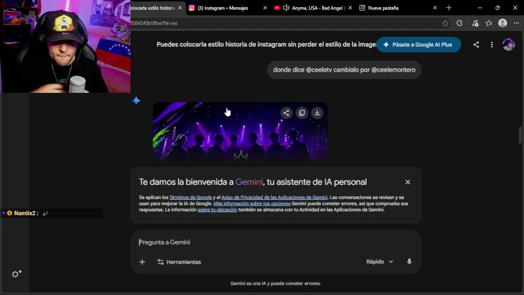Open the Google account avatar
The height and width of the screenshot is (295, 524).
(508, 45)
